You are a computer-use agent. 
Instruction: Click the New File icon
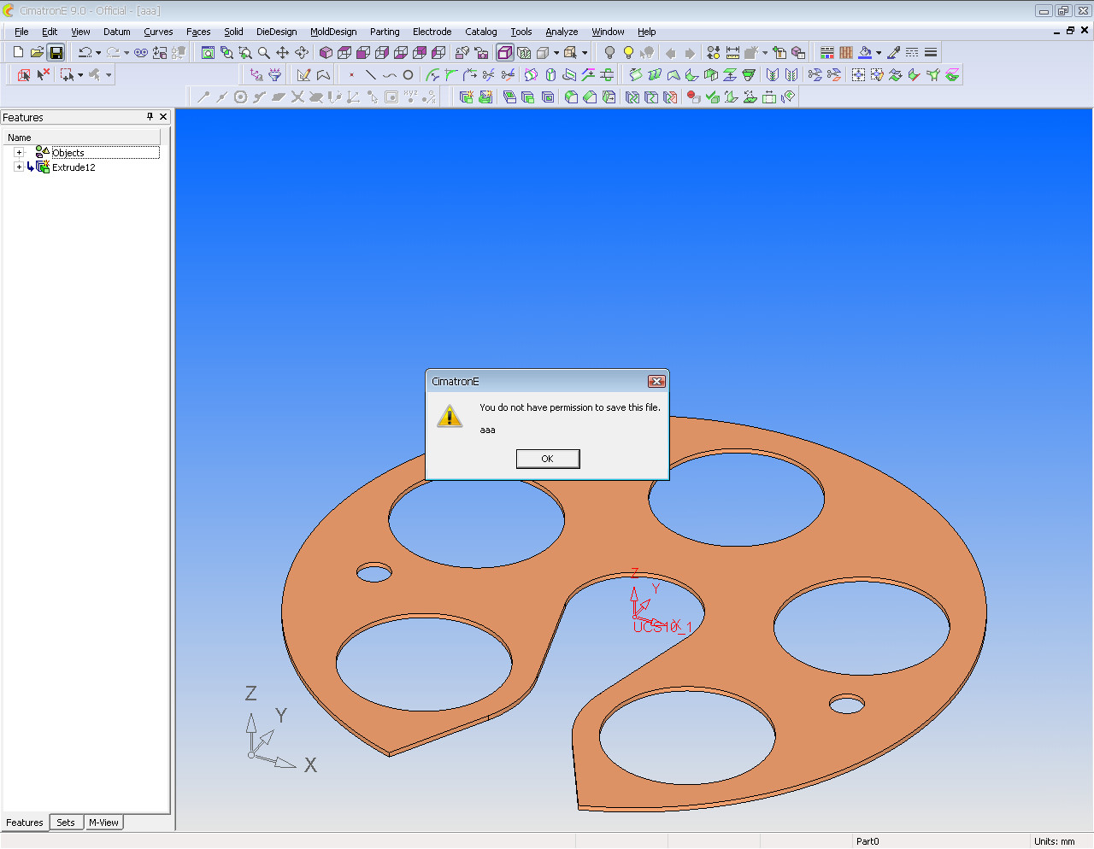tap(18, 52)
